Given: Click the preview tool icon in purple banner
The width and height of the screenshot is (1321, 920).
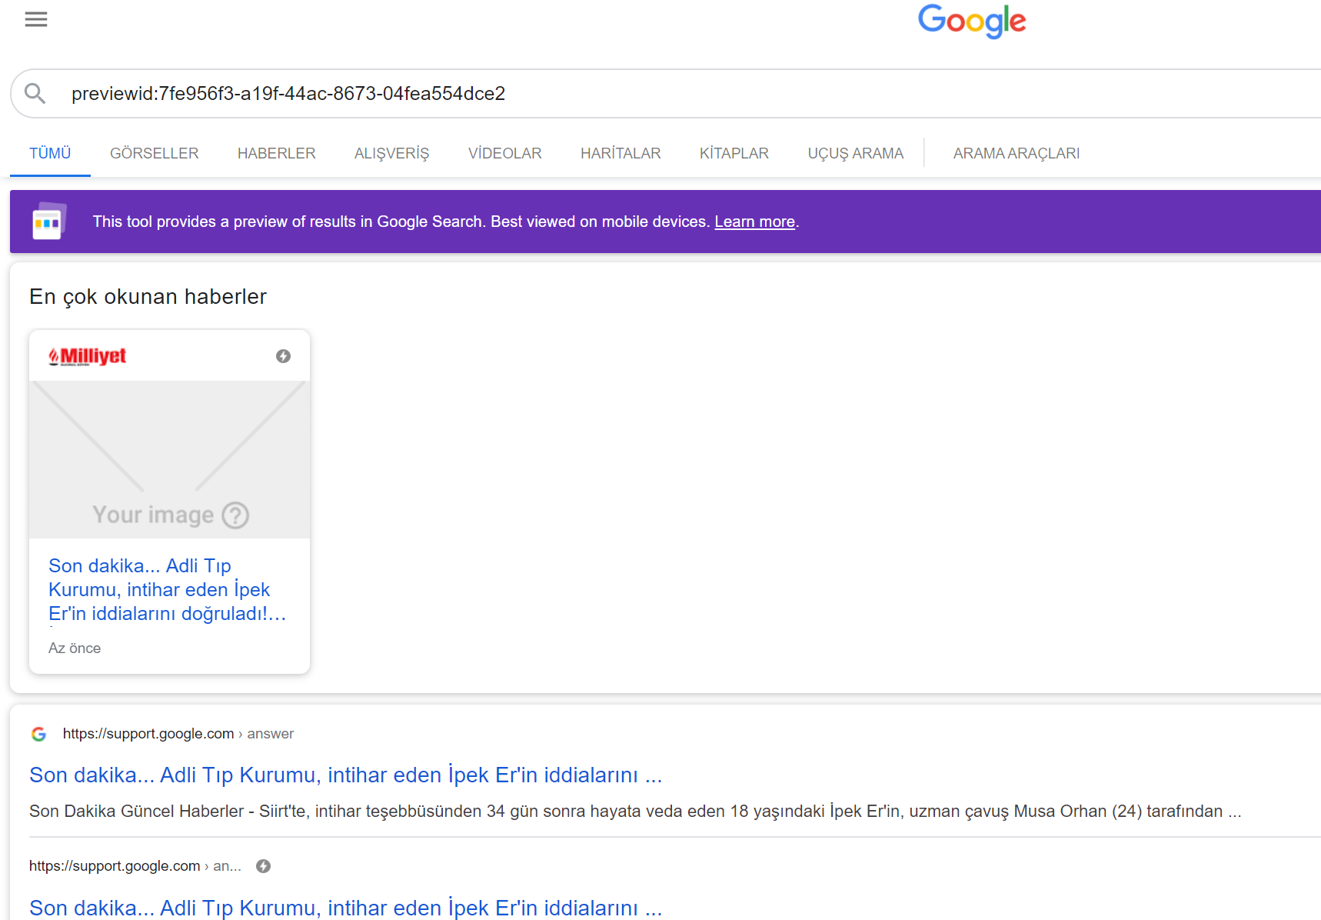Looking at the screenshot, I should (48, 222).
